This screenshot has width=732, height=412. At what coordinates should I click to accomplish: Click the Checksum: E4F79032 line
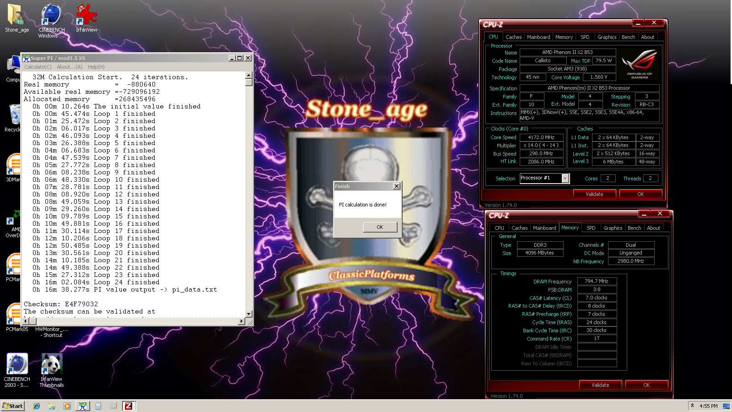tap(61, 304)
